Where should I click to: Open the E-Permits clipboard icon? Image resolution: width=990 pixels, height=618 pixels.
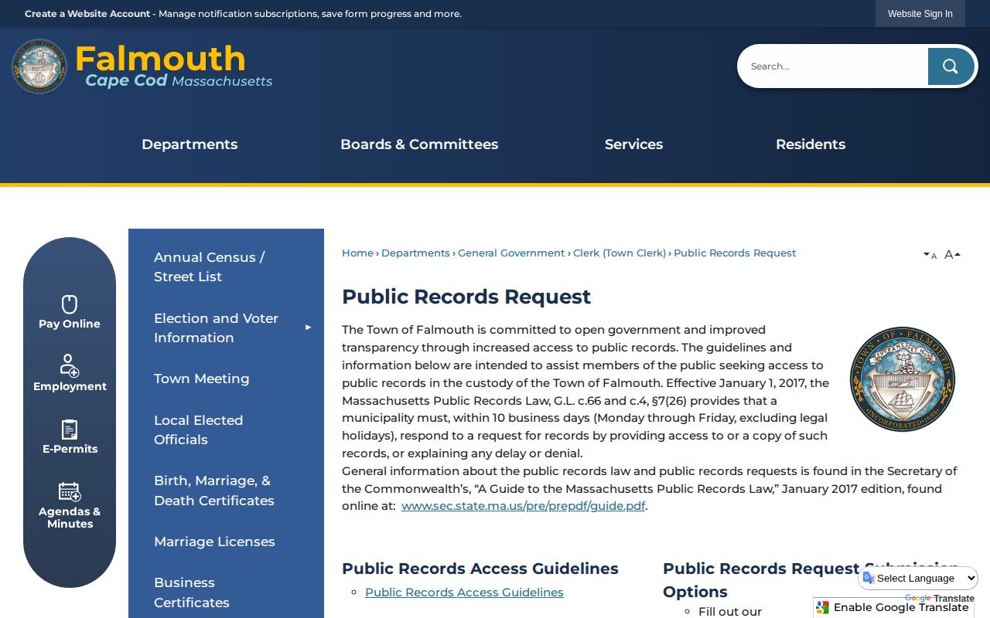(70, 430)
